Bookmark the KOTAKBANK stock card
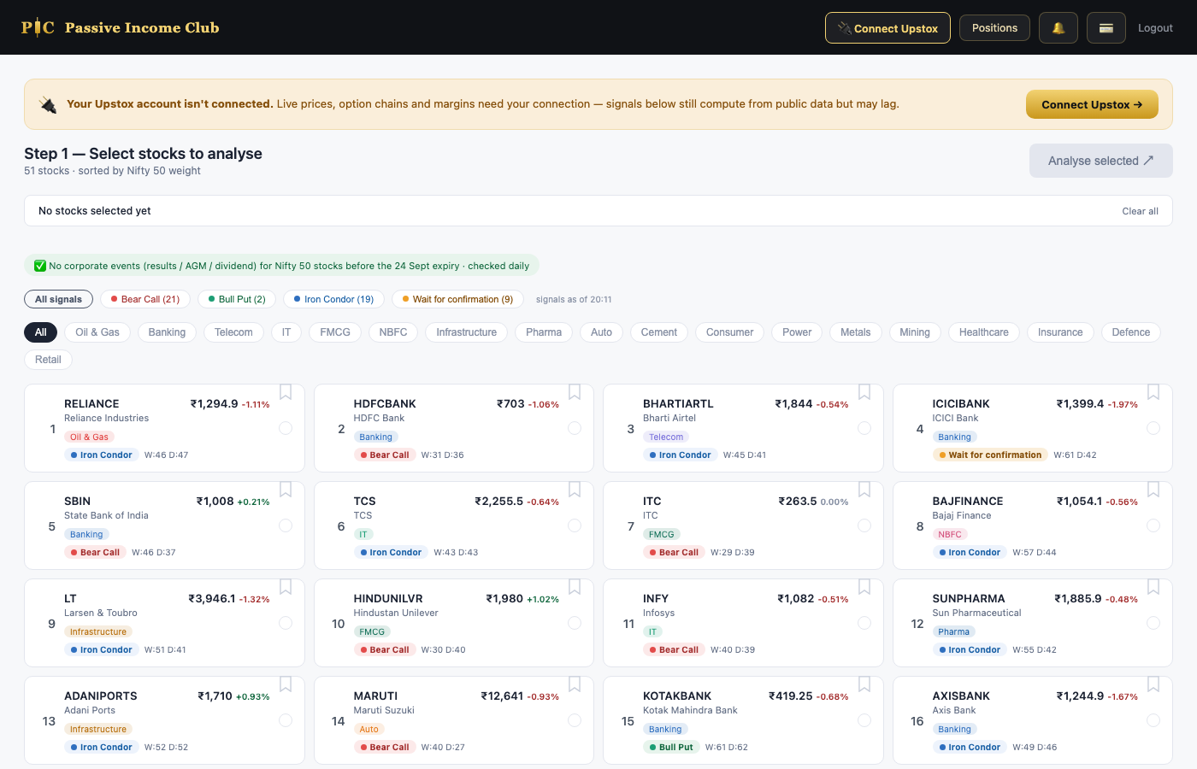Screen dimensions: 1197x769 pos(864,684)
